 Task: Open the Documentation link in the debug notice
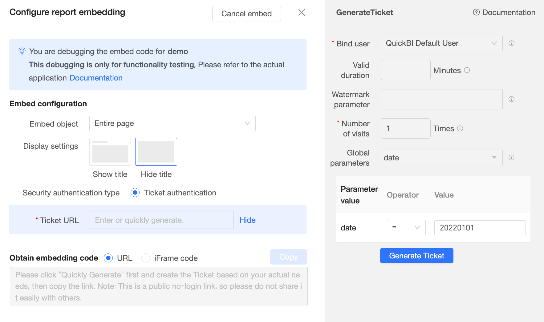coord(96,78)
